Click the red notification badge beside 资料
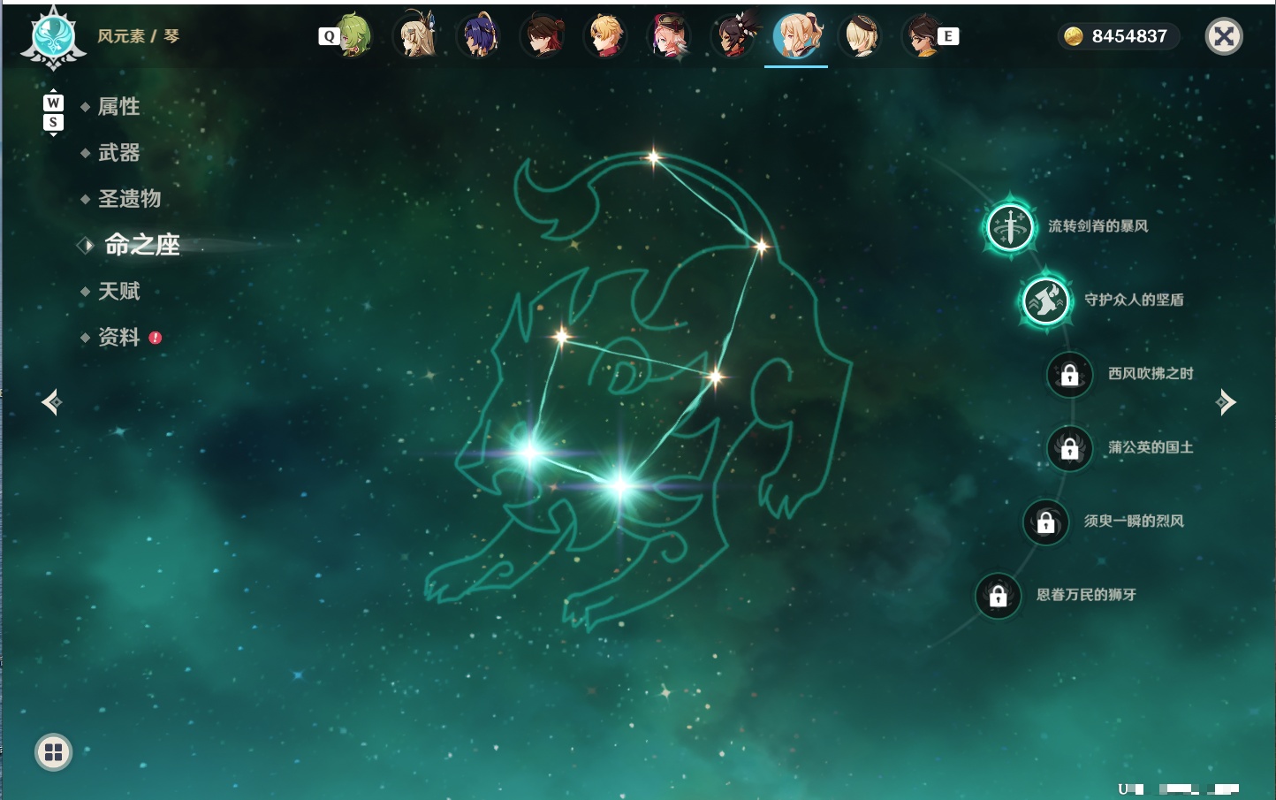Image resolution: width=1276 pixels, height=800 pixels. [156, 338]
